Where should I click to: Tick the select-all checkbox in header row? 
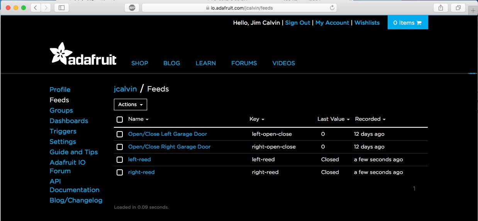pos(120,120)
